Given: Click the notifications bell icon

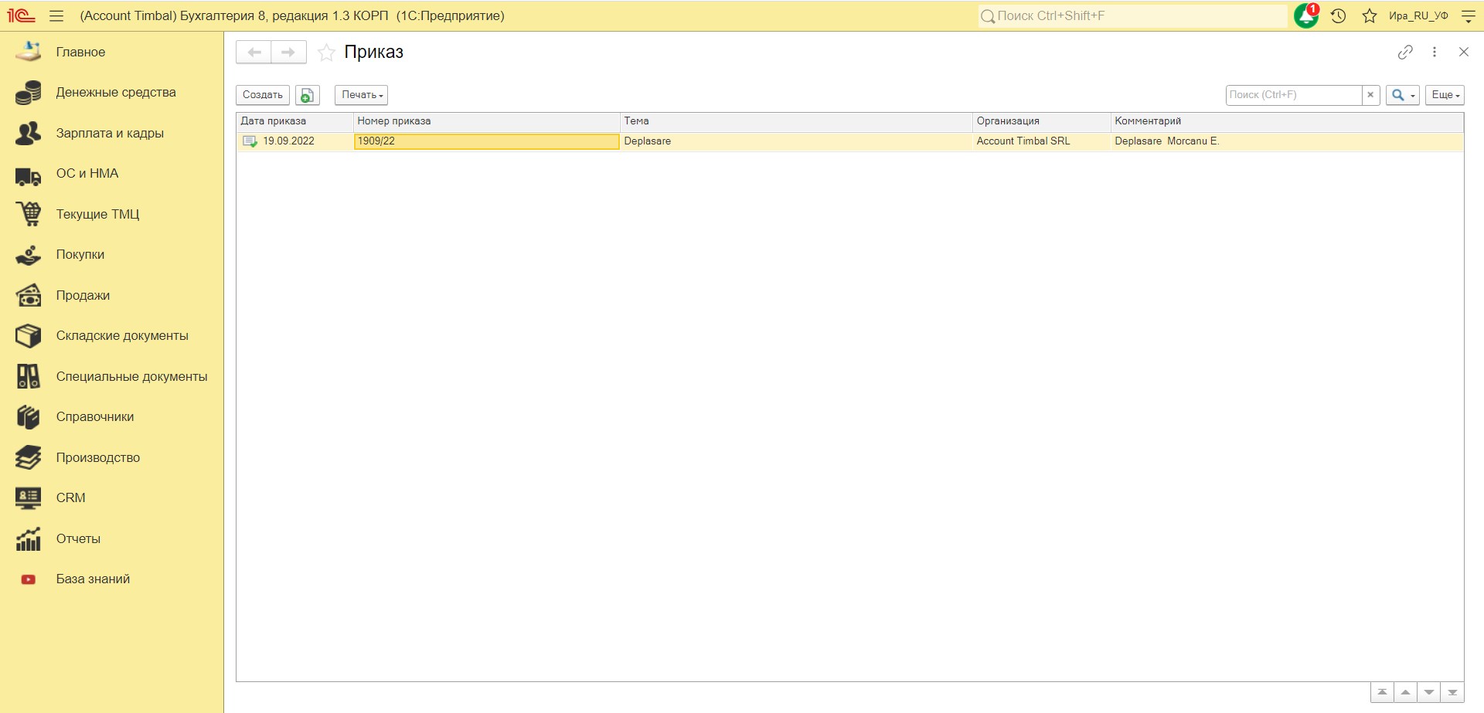Looking at the screenshot, I should (1305, 16).
